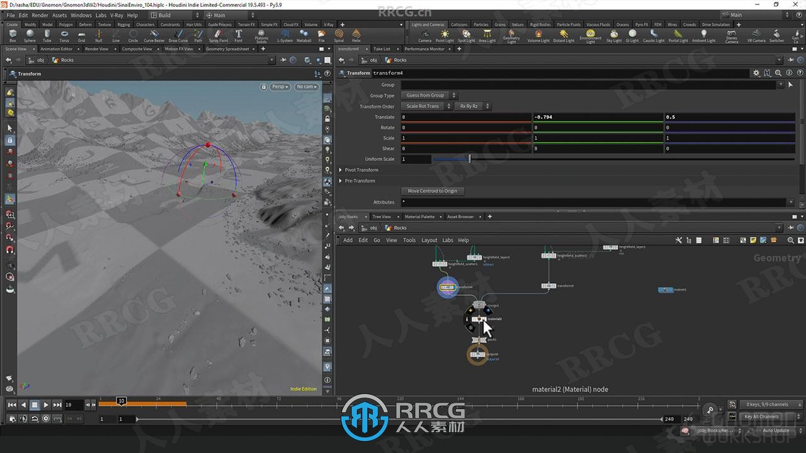Open the Terrain FX shelf tab
Viewport: 806px width, 453px height.
click(246, 25)
